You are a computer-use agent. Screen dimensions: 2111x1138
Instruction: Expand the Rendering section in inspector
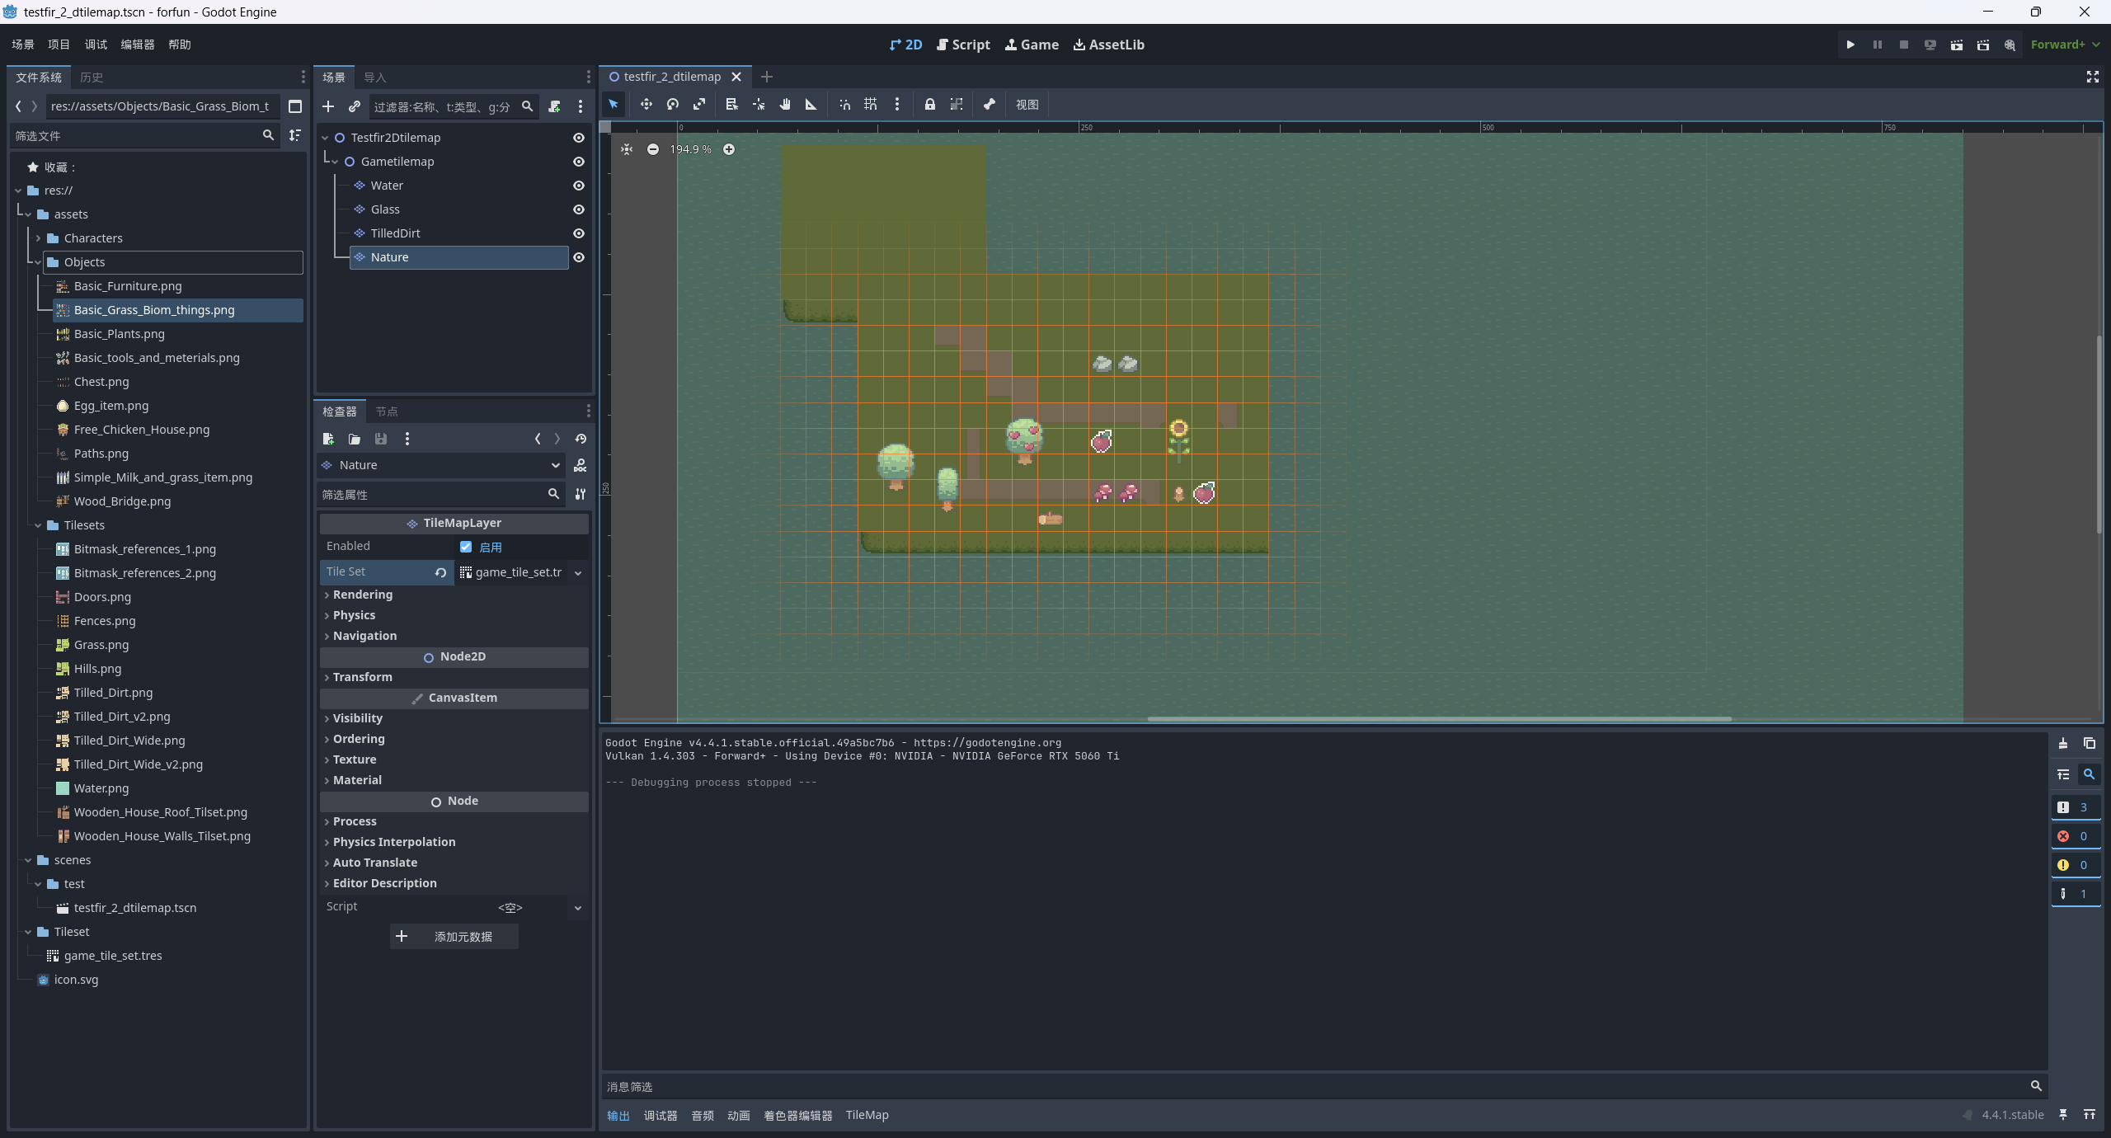pyautogui.click(x=363, y=595)
